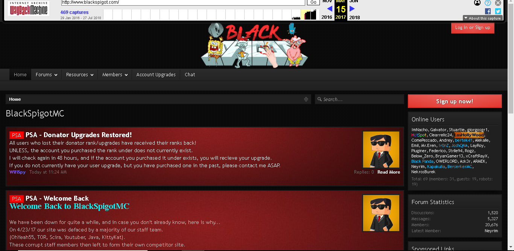The image size is (514, 251).
Task: Select the Home navigation tab
Action: [x=20, y=74]
